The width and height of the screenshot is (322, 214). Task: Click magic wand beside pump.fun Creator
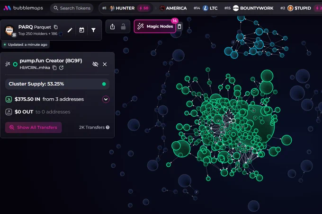coord(8,64)
